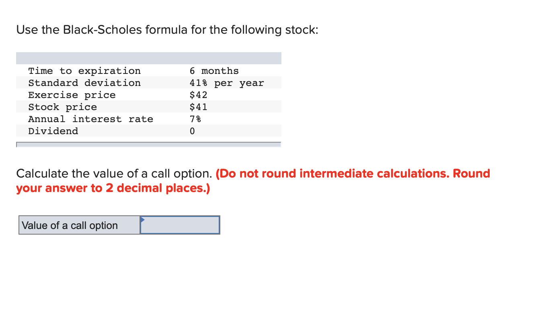Click the "Annual interest rate" row label
Viewport: 550px width, 327px height.
coord(90,119)
